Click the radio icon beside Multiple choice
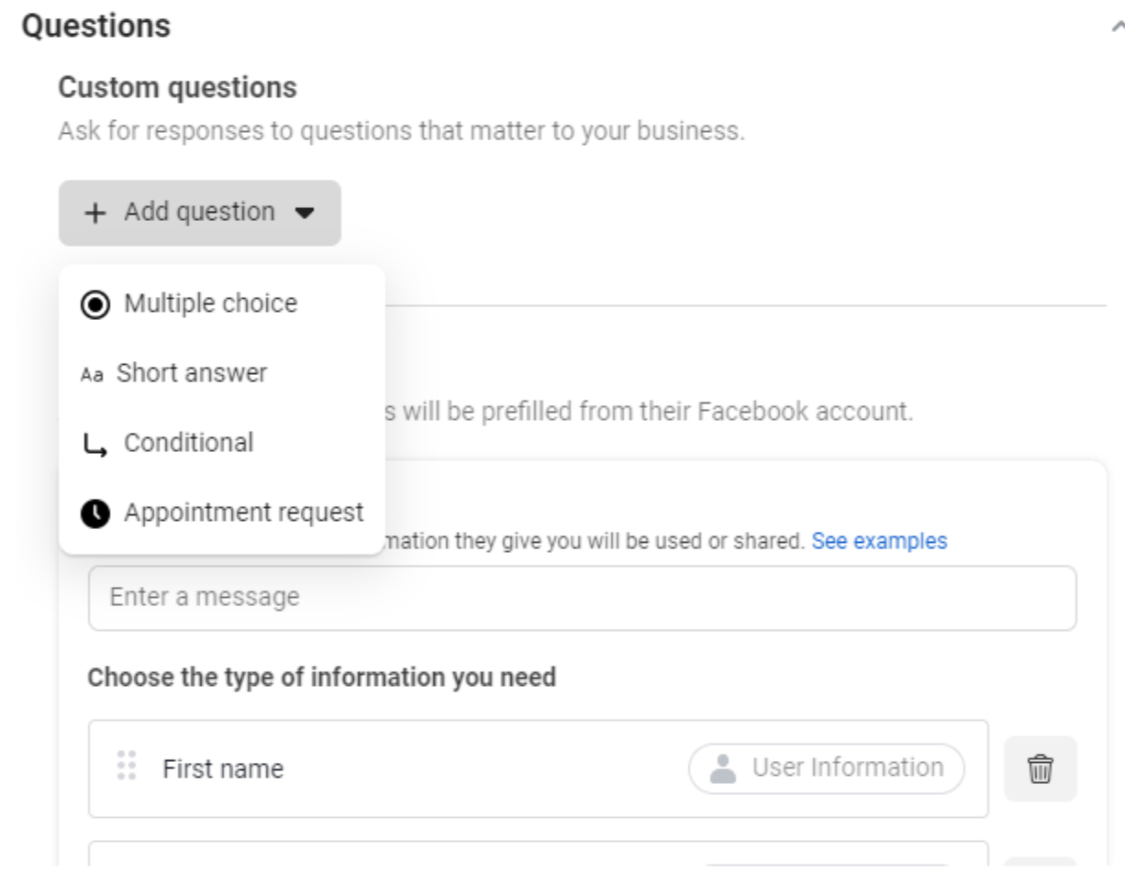This screenshot has width=1125, height=884. [x=94, y=304]
